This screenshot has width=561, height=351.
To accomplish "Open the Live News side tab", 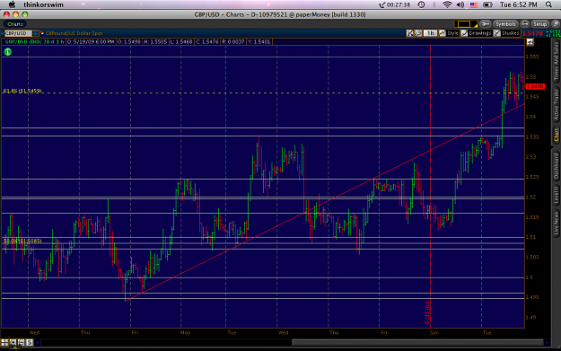I will 557,224.
